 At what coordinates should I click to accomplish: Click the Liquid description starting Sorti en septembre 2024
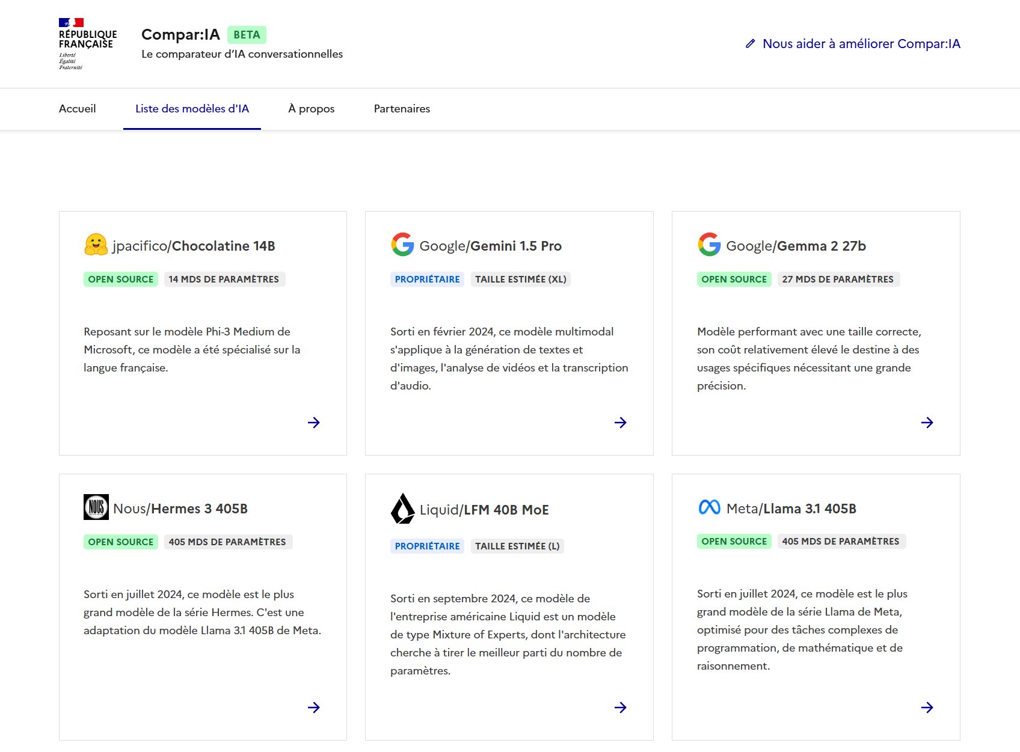[508, 634]
